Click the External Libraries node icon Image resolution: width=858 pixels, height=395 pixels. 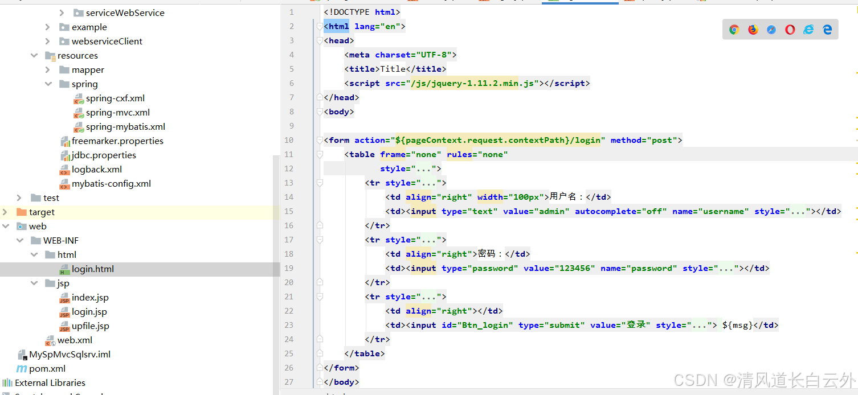pyautogui.click(x=7, y=382)
